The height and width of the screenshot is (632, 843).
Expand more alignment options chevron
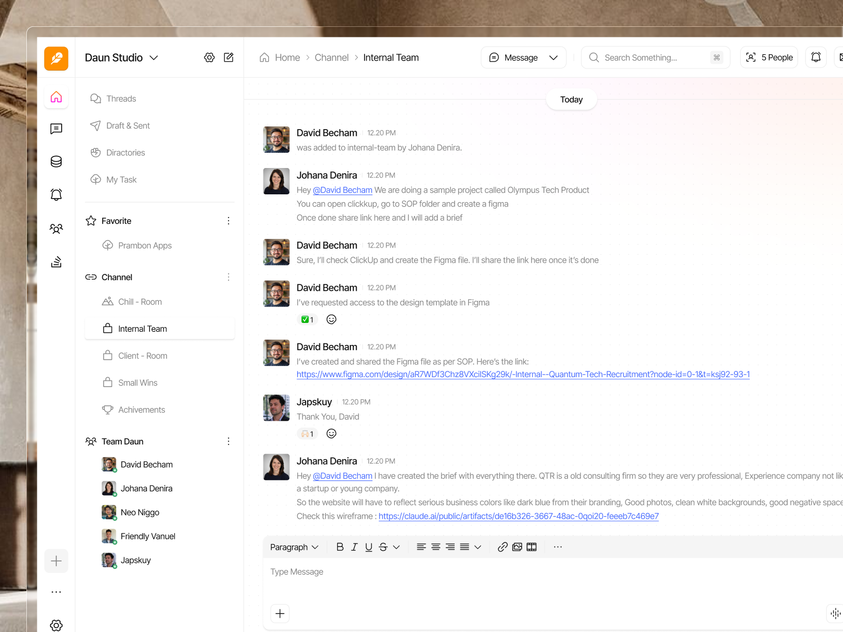click(x=478, y=547)
